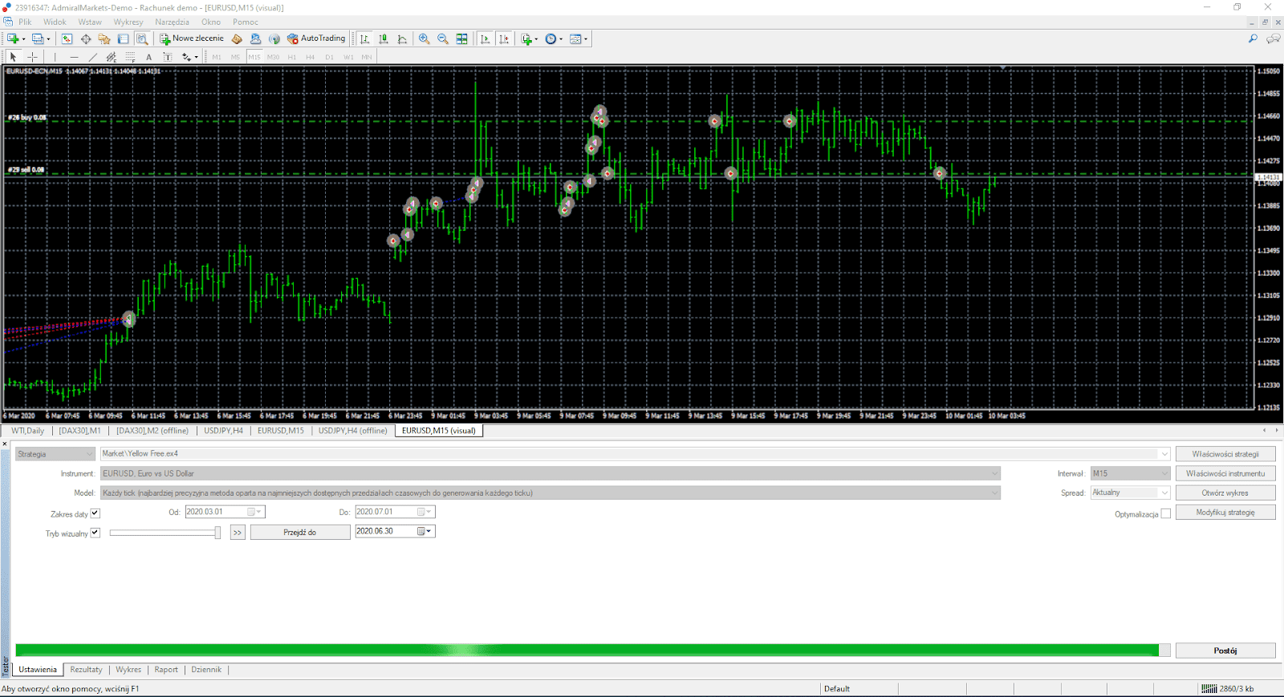Screen dimensions: 1284x697
Task: Open the profiles icon in toolbar
Action: click(37, 38)
